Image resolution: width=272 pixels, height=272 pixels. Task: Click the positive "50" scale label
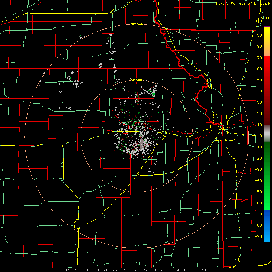[260, 80]
